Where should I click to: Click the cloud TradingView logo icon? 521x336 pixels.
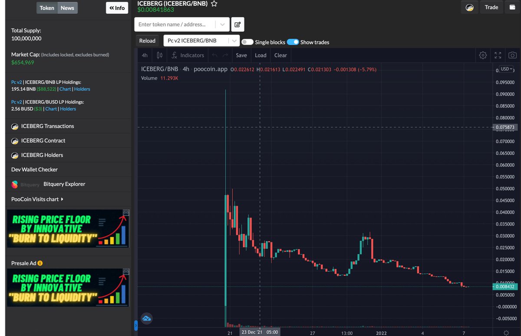[146, 318]
